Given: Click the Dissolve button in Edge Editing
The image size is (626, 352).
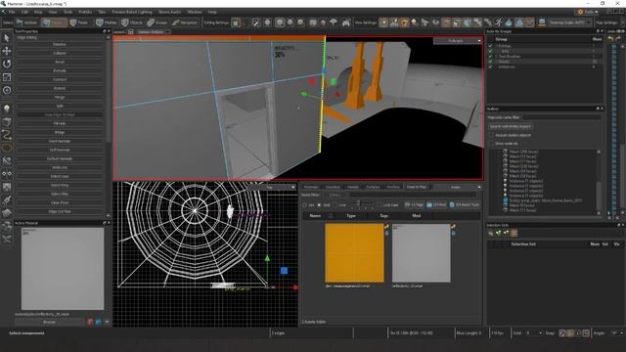Looking at the screenshot, I should [x=60, y=44].
